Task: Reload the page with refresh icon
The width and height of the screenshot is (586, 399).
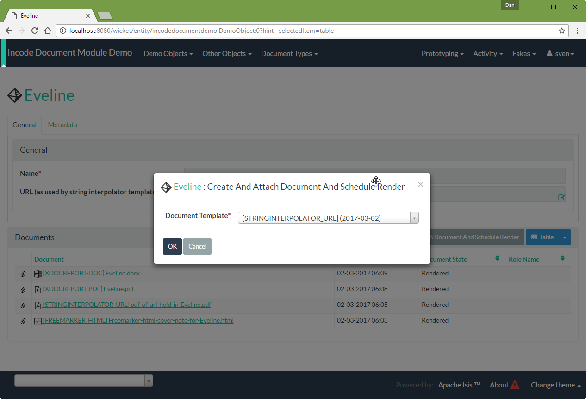Action: click(34, 31)
